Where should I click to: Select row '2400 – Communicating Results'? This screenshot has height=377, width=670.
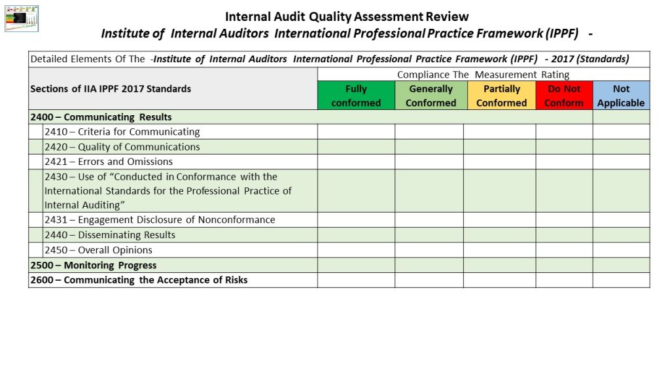click(x=311, y=117)
